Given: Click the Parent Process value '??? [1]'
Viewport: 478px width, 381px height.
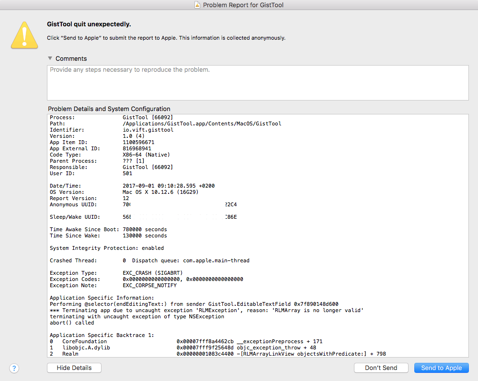Looking at the screenshot, I should coord(134,161).
